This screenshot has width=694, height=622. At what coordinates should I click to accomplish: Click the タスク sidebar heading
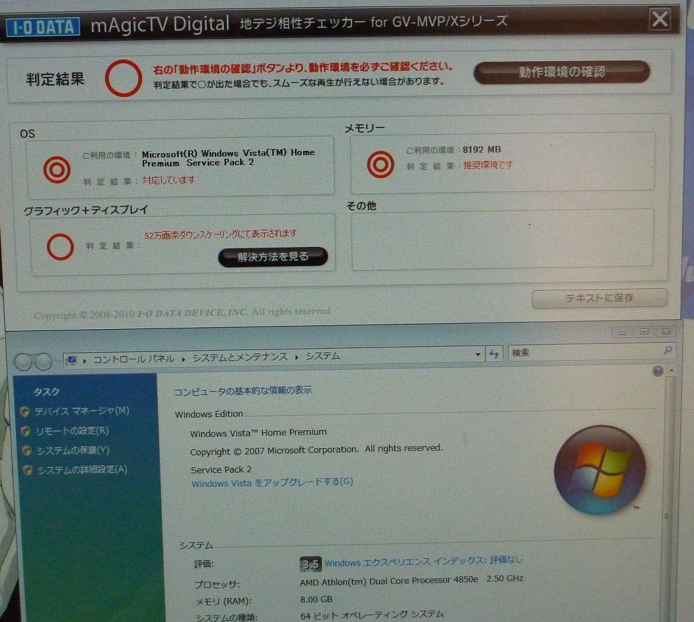(47, 392)
